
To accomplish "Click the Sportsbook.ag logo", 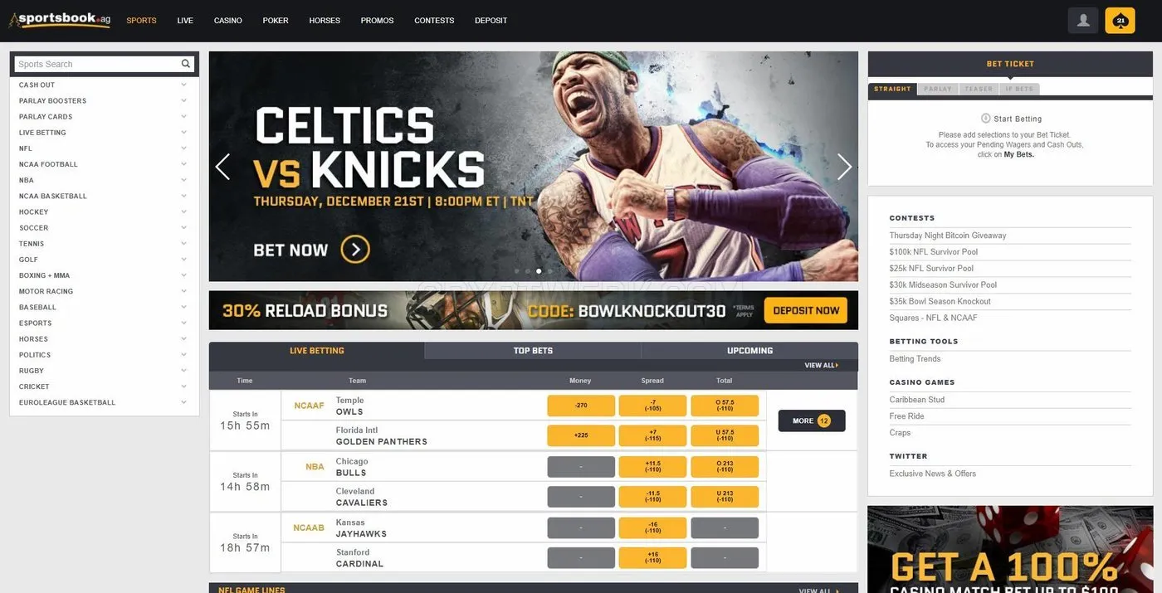I will (x=60, y=20).
